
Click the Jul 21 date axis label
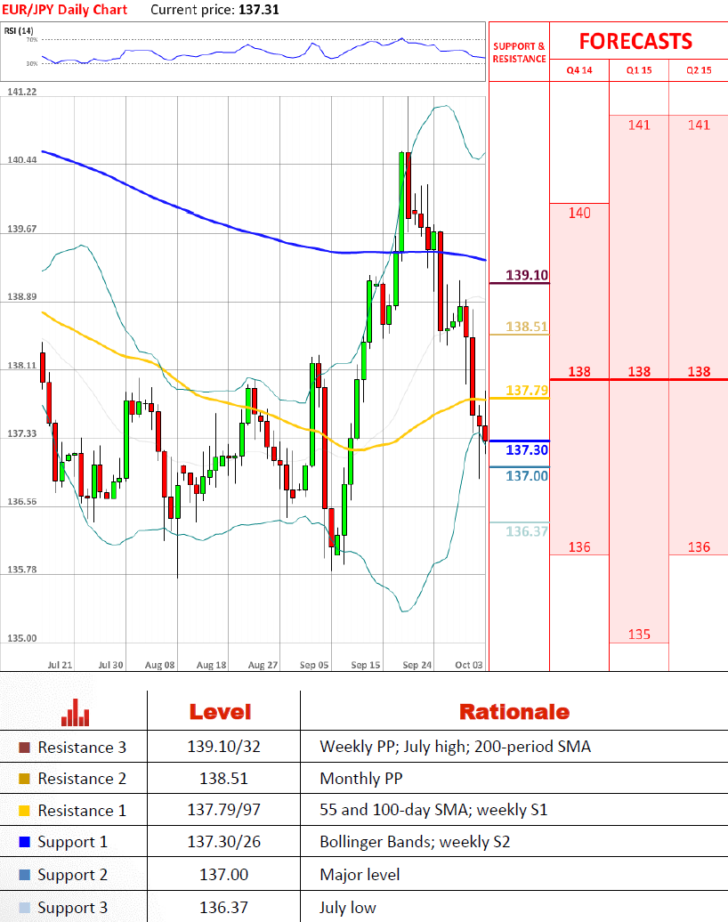(60, 665)
